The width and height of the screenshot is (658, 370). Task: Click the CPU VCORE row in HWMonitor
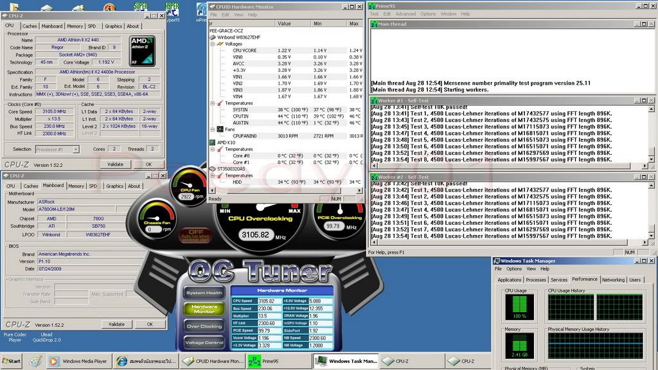[286, 50]
